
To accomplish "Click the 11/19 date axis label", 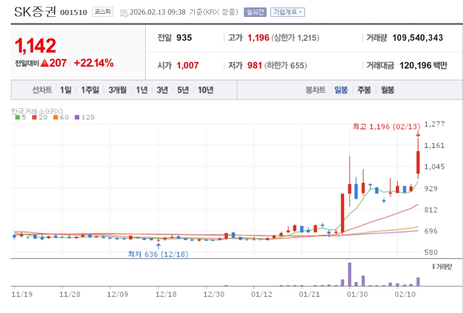I will (x=22, y=294).
